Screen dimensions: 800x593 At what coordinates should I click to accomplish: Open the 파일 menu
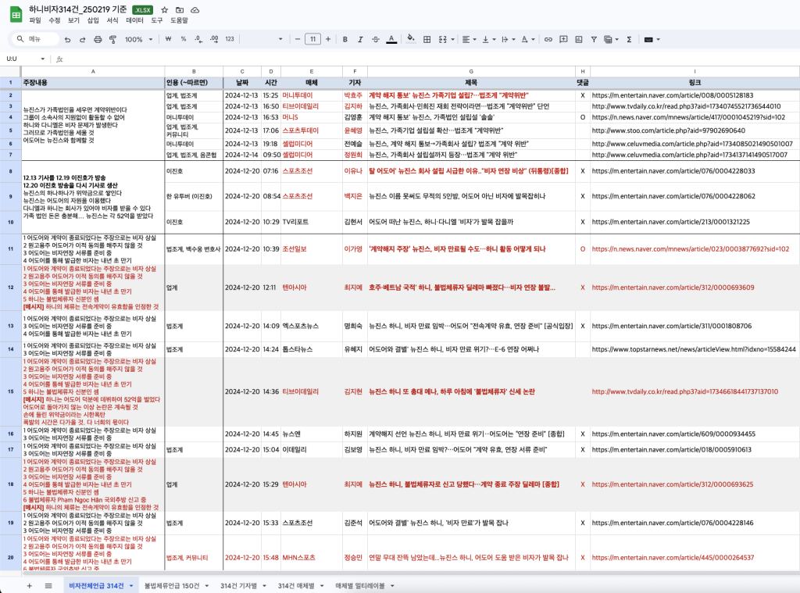point(35,20)
